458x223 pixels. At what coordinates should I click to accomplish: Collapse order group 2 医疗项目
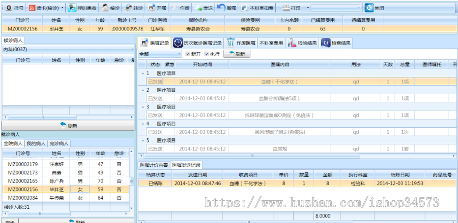143,90
